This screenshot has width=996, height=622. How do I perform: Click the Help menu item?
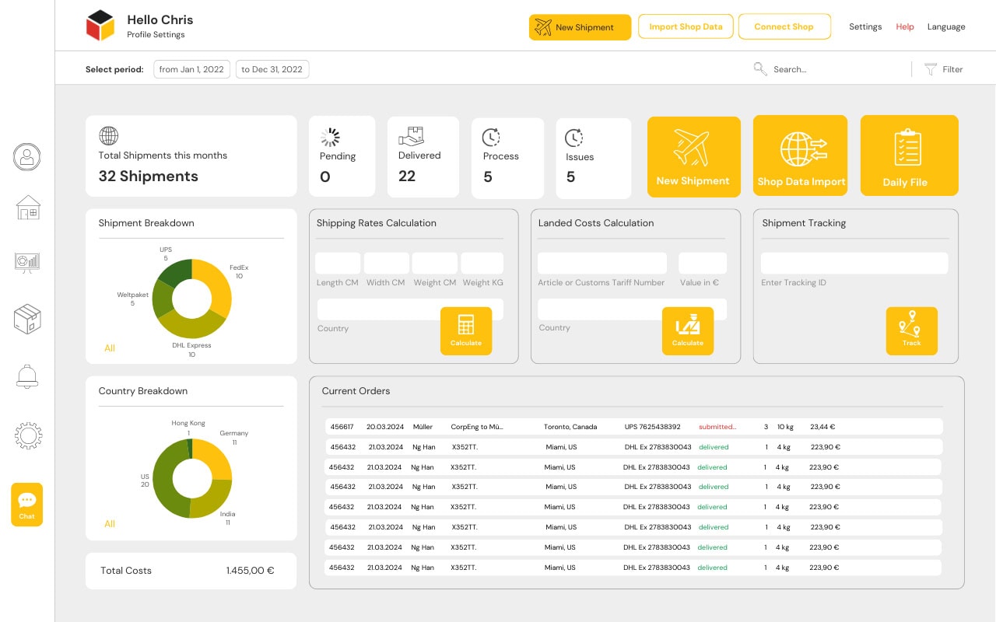[904, 27]
